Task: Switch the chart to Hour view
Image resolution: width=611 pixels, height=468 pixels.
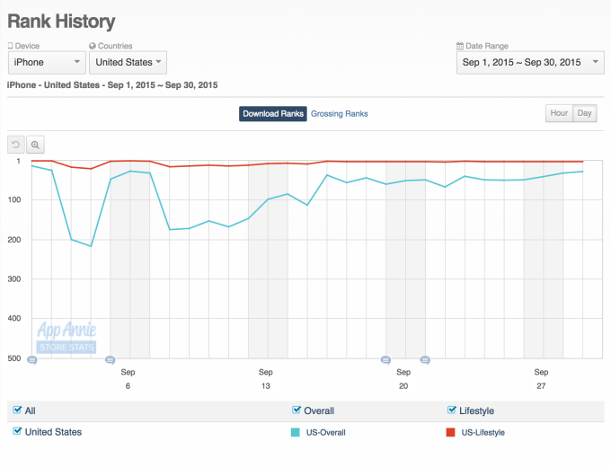Action: tap(559, 113)
